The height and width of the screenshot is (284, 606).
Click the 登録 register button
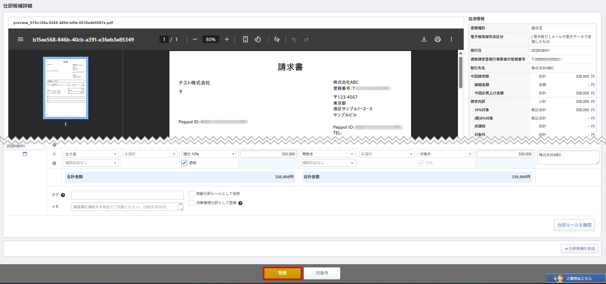coord(282,273)
